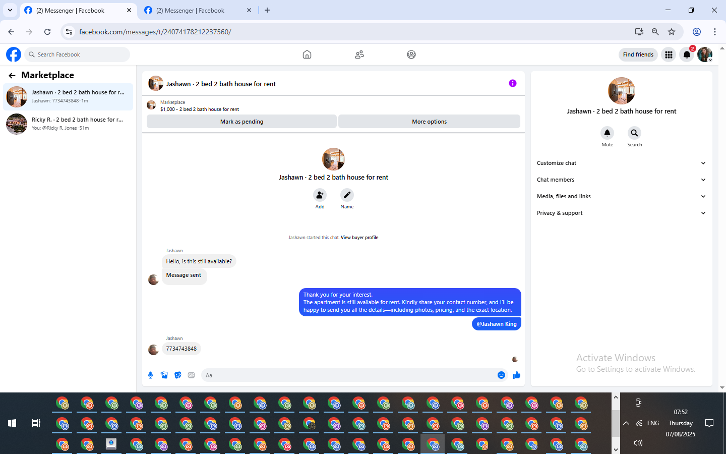Open Chrome profile icon
The image size is (726, 454).
pyautogui.click(x=697, y=32)
